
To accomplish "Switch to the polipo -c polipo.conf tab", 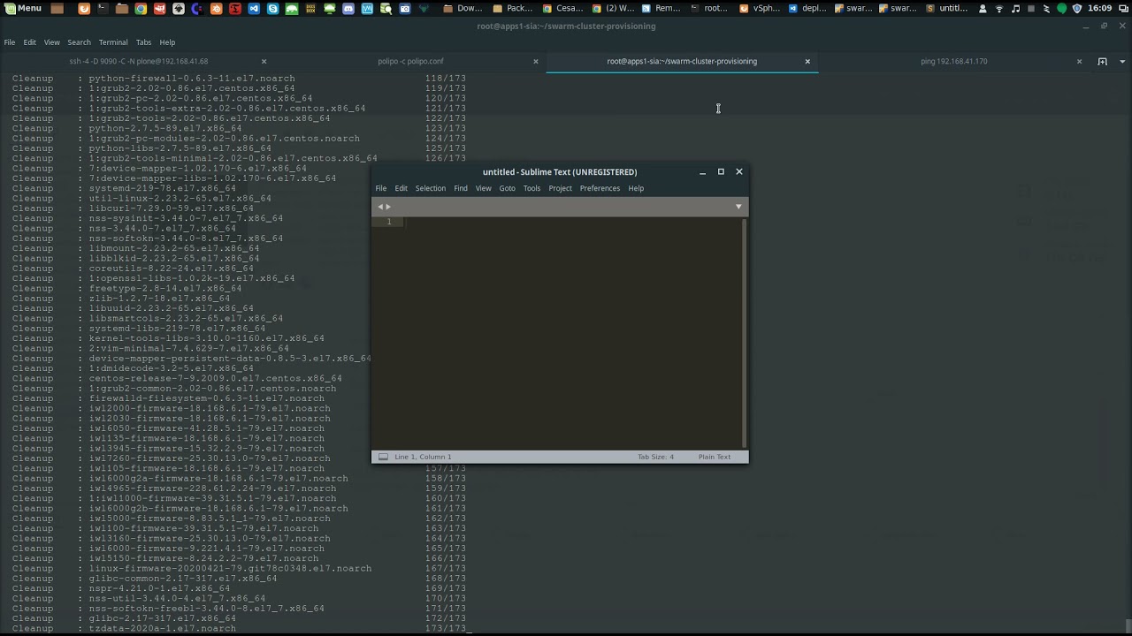I will [410, 61].
